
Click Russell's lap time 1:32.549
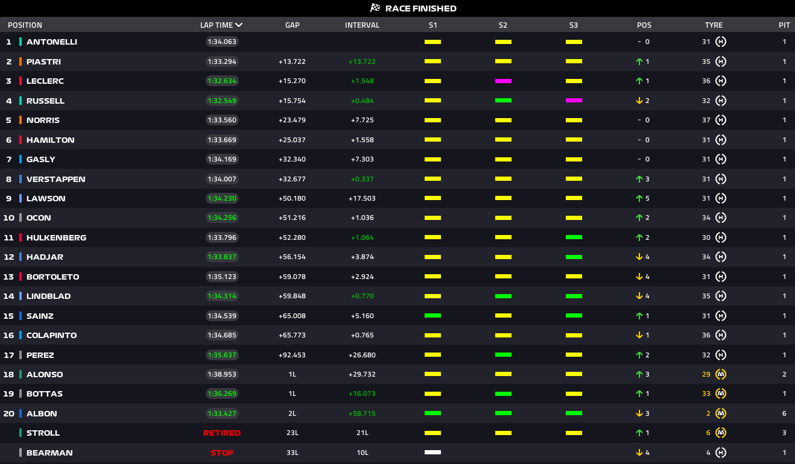point(222,101)
